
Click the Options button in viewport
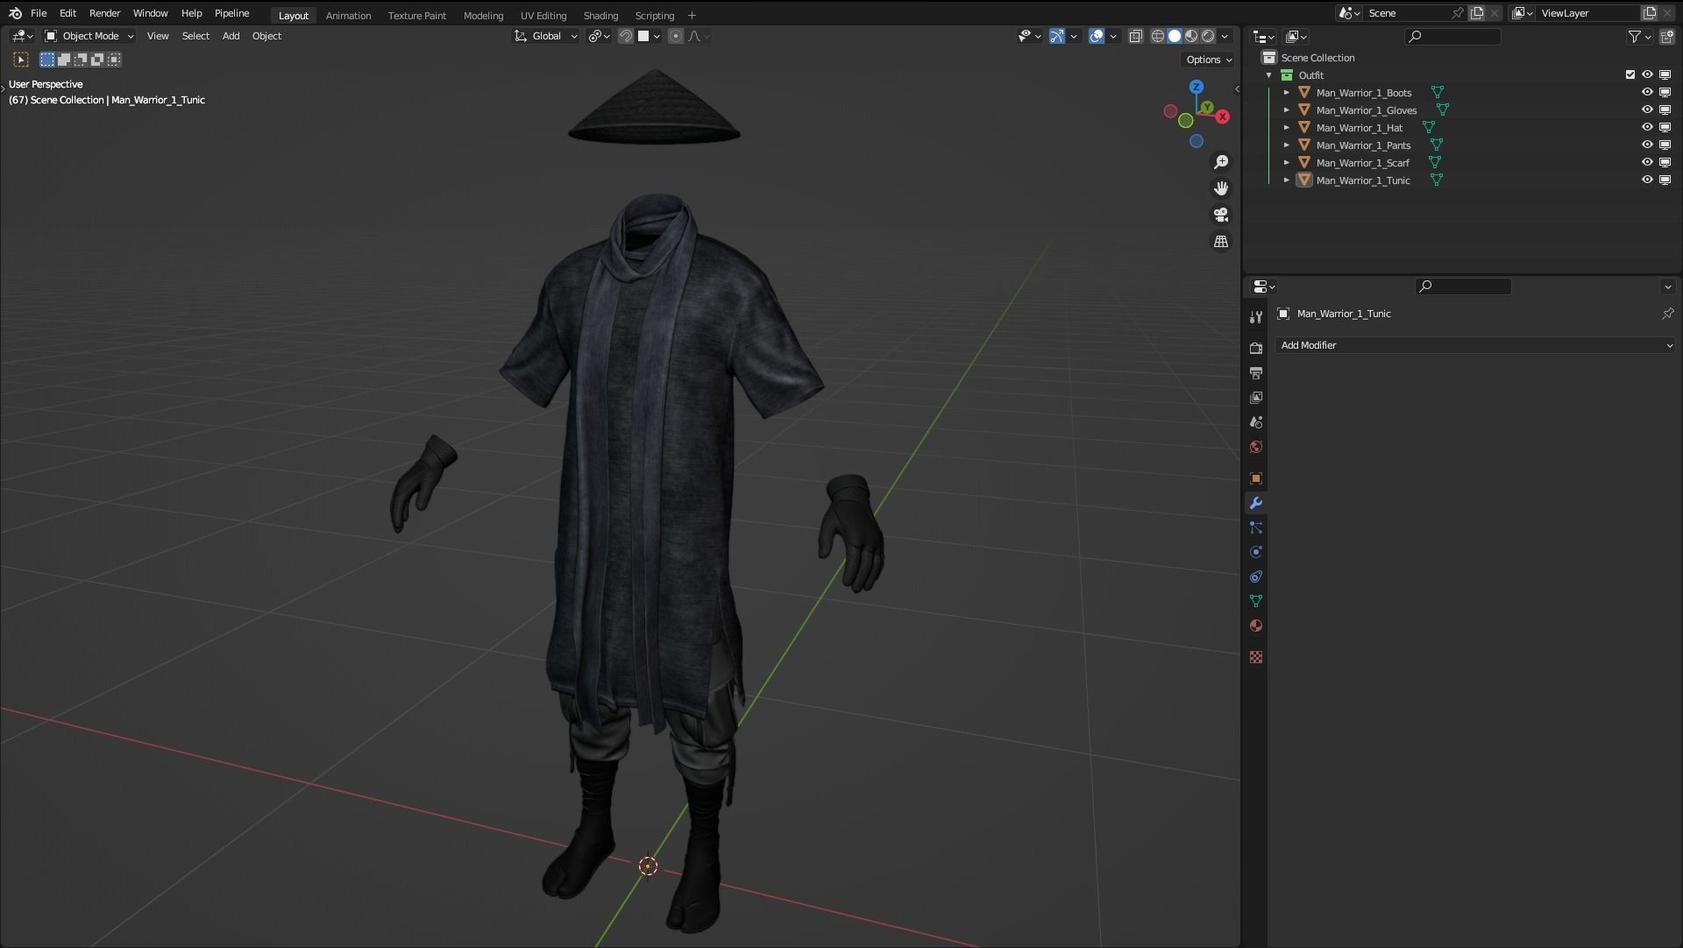coord(1209,60)
